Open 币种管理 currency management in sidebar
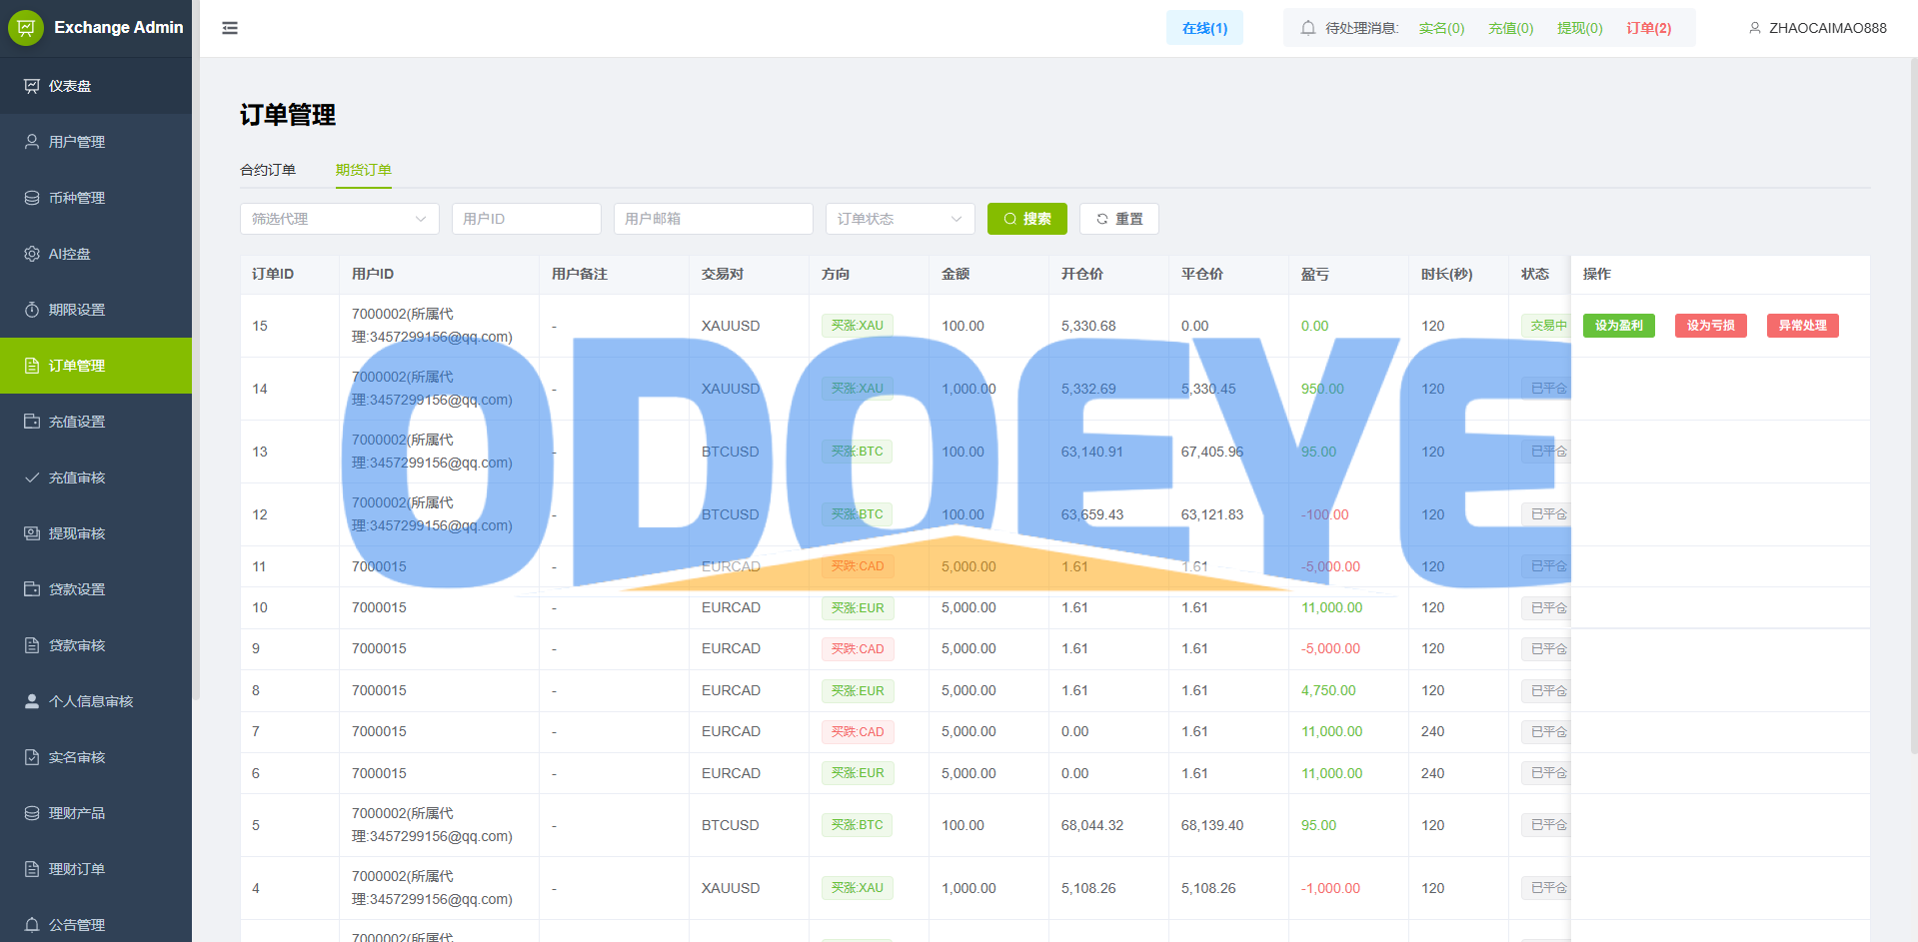 [76, 198]
